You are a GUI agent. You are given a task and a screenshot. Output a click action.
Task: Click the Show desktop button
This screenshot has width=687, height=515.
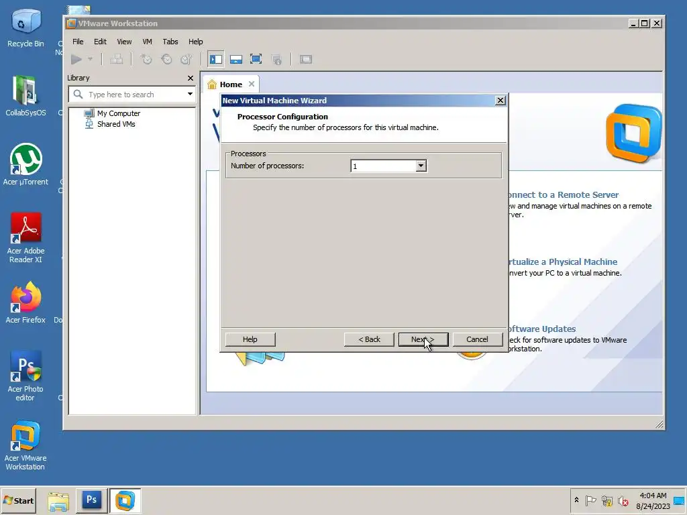(x=680, y=500)
